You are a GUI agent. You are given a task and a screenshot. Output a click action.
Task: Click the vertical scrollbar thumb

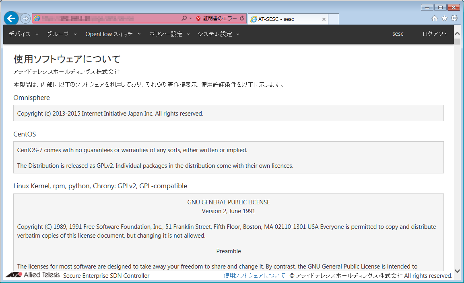(457, 41)
